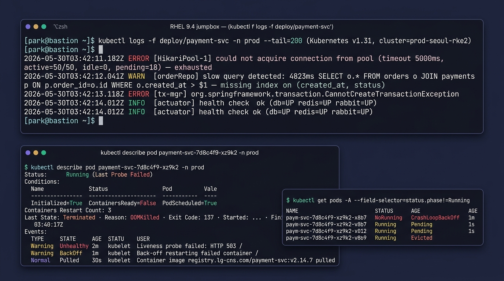Image resolution: width=504 pixels, height=281 pixels.
Task: Click the ERROR tag on the tx-mgr line
Action: (x=138, y=94)
